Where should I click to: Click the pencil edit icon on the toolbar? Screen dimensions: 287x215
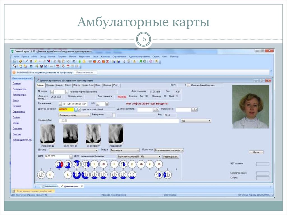26,61
